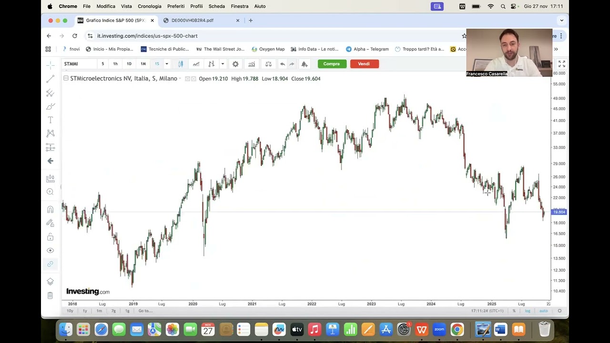Toggle the drawings sync link icon

[50, 264]
